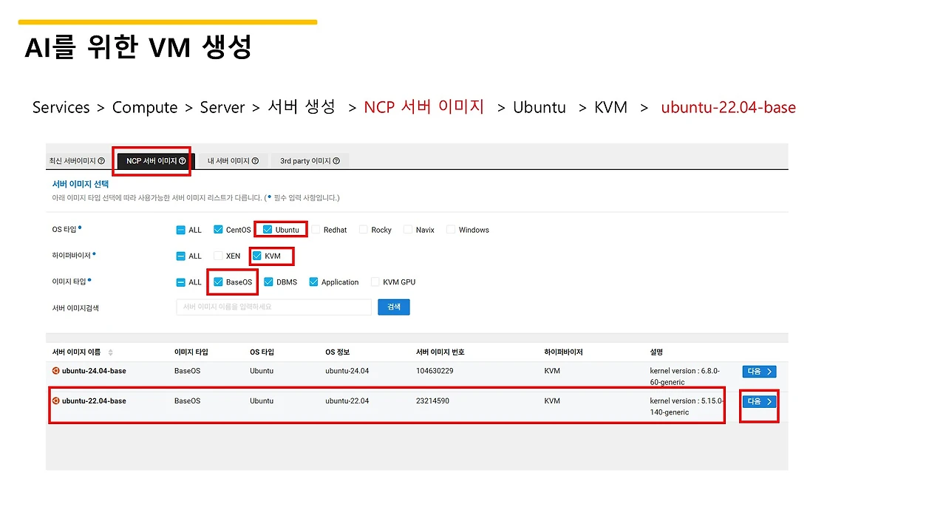Viewport: 946px width, 532px height.
Task: Click the 검색 search button
Action: point(394,307)
